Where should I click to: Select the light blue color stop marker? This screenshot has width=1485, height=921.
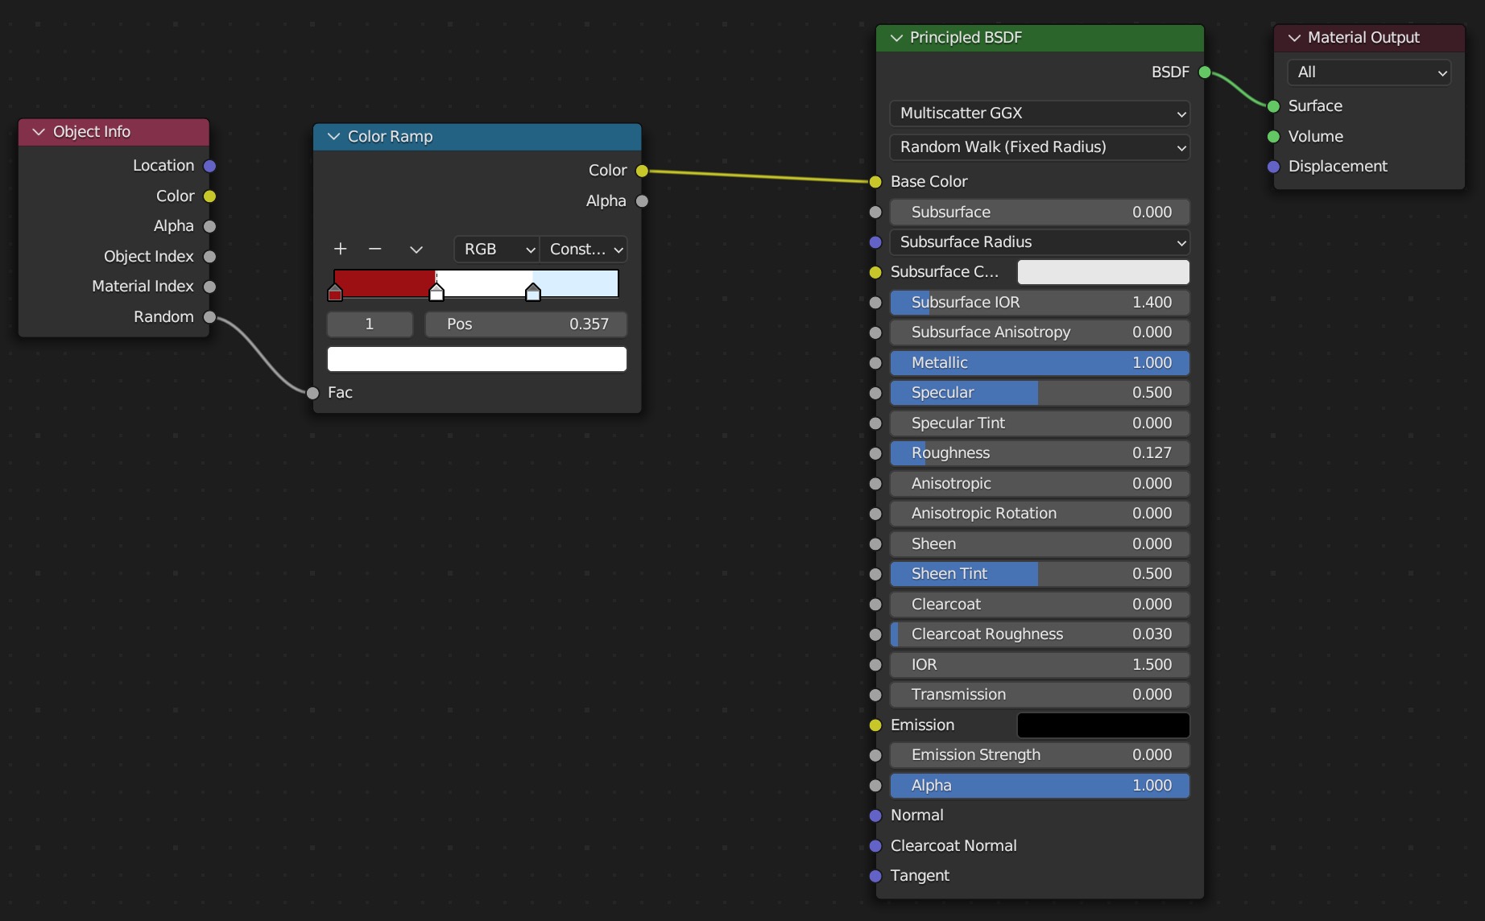click(532, 293)
